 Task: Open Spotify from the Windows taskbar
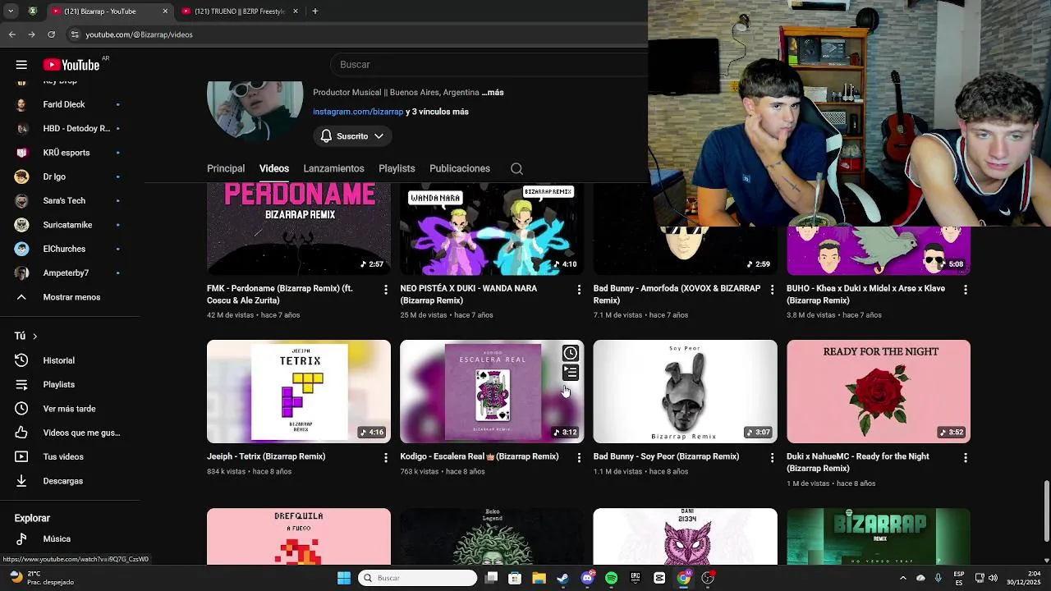tap(611, 578)
